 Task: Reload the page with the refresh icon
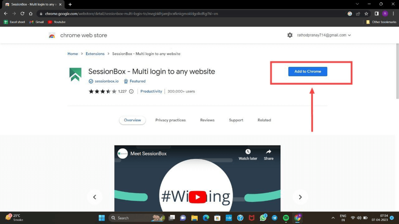pos(22,14)
